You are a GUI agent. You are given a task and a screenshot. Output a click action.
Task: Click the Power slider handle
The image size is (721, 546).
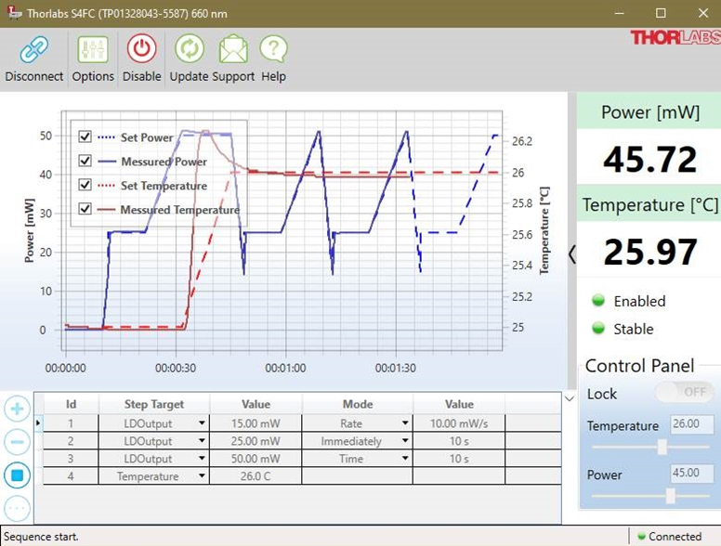coord(671,496)
